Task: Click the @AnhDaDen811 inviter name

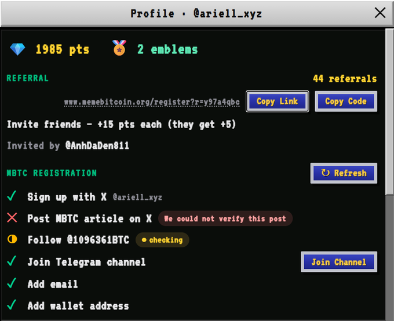Action: tap(97, 145)
